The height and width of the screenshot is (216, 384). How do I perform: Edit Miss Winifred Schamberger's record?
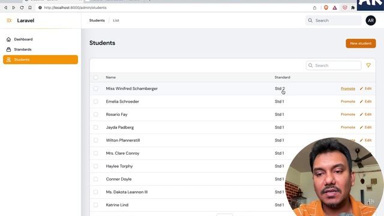coord(365,89)
